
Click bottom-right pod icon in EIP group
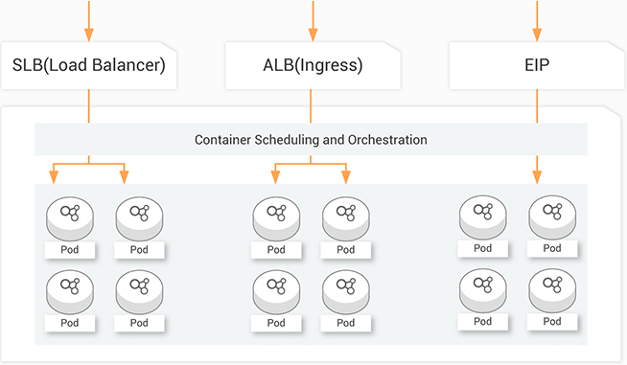pos(552,290)
